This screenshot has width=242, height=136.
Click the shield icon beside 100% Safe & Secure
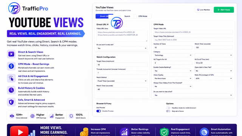[71, 116]
